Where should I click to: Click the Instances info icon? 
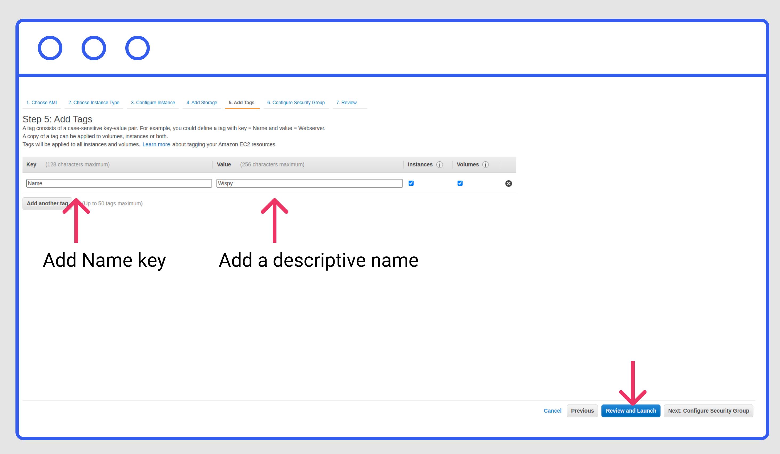tap(440, 165)
